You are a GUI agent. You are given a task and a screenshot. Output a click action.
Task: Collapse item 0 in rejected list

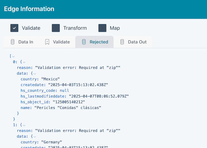click(24, 62)
